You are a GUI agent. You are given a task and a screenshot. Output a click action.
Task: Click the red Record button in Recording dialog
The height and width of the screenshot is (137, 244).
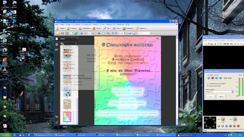(213, 78)
